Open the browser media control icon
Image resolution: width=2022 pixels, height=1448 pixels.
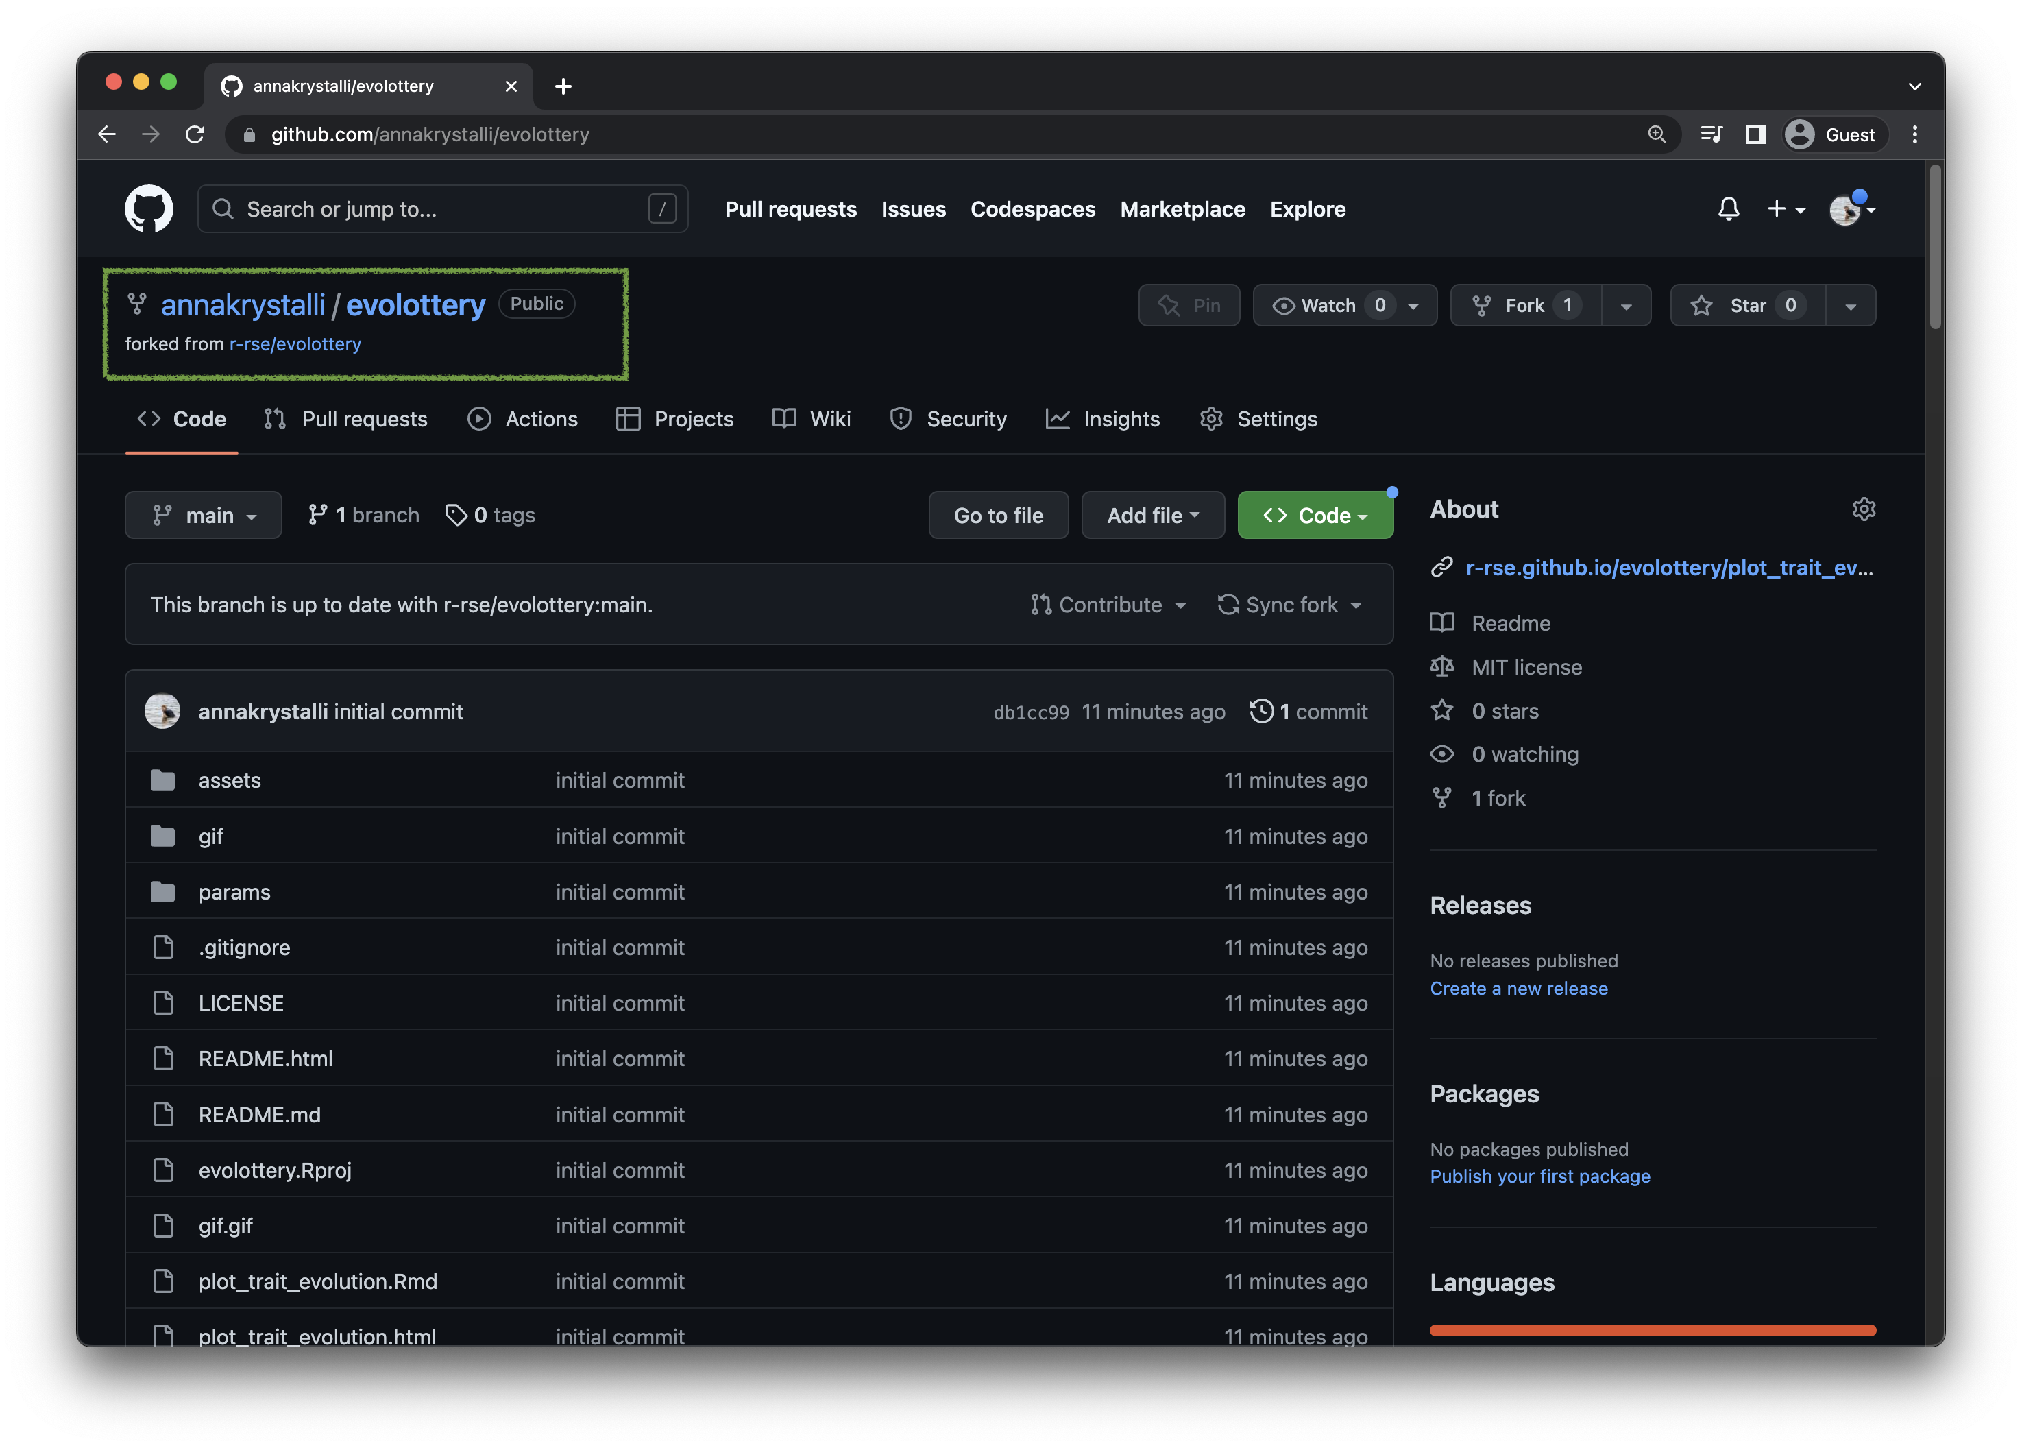click(1710, 134)
